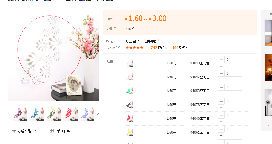Click the star icon to favorite product
The image size is (272, 144).
click(x=14, y=131)
